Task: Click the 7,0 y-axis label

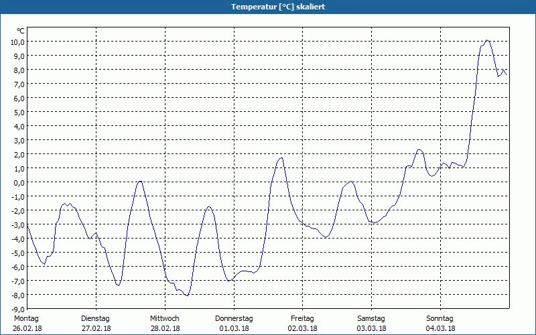Action: pos(19,84)
